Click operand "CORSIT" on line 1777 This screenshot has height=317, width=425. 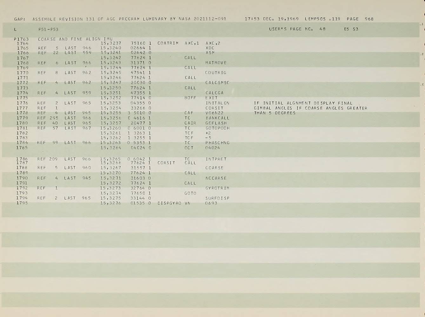(x=214, y=108)
